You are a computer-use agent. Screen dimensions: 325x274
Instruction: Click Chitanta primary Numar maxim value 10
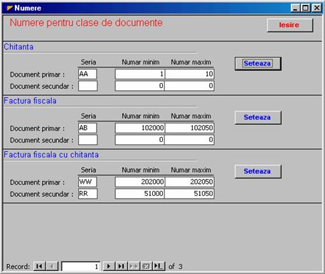189,74
